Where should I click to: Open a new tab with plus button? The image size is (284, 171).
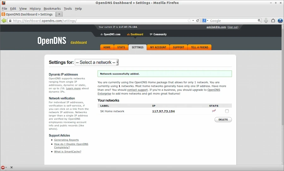click(x=59, y=14)
